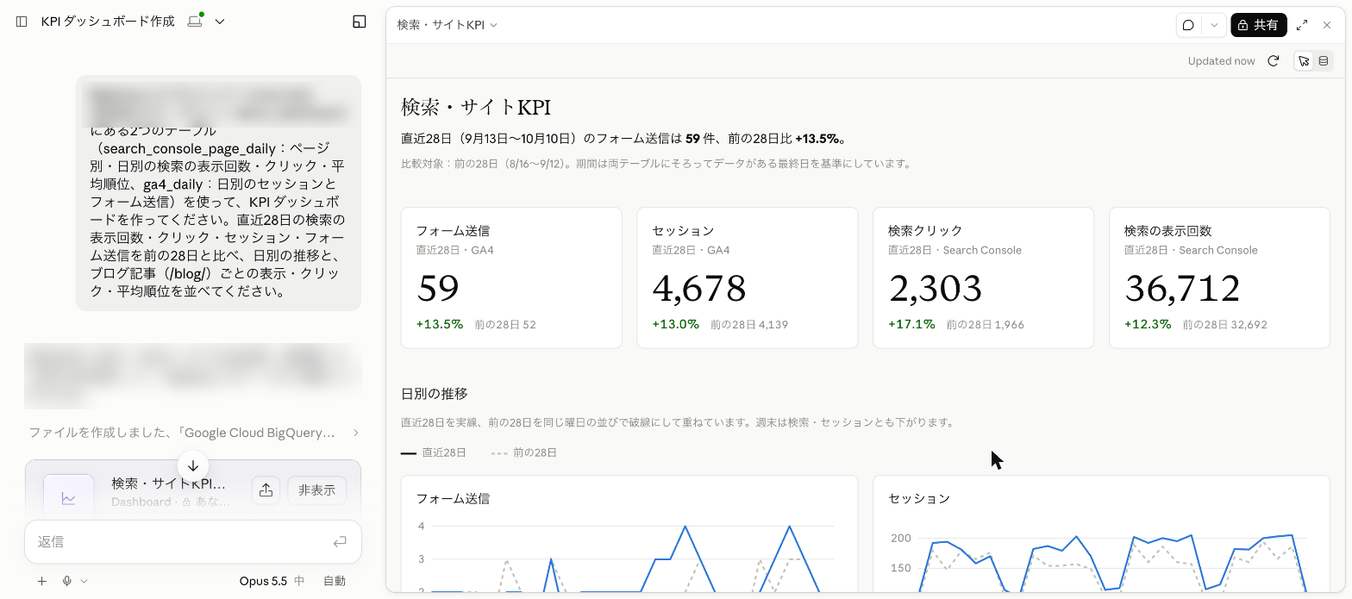Click the 前の28日 52 text

[505, 325]
